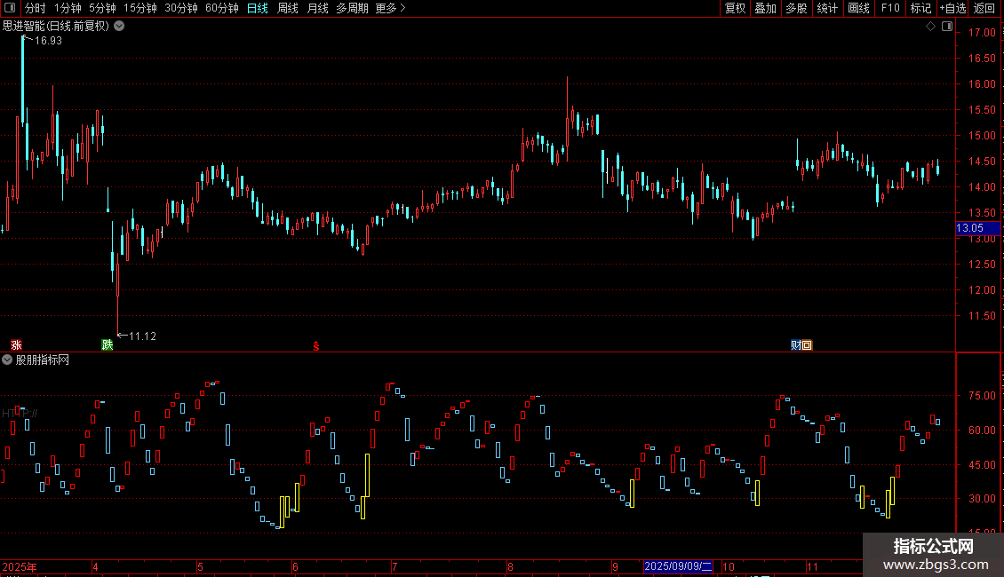Click the panel layout icon at top-left
Viewport: 1004px width, 577px height.
(10, 8)
